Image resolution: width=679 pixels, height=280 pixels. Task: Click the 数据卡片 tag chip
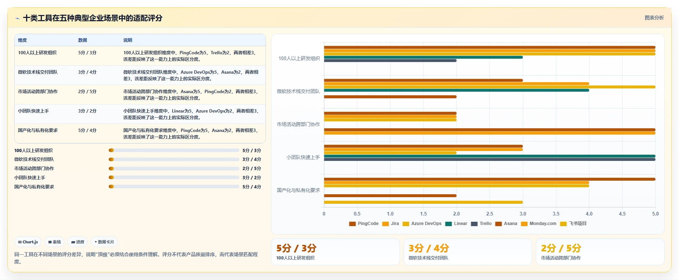click(104, 242)
